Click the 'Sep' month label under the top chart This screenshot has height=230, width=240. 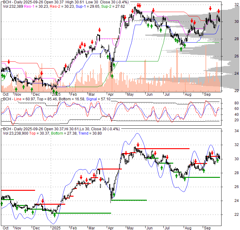click(x=207, y=94)
